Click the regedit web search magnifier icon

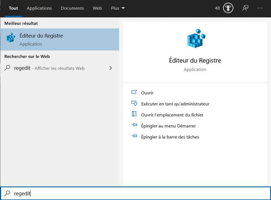(7, 68)
